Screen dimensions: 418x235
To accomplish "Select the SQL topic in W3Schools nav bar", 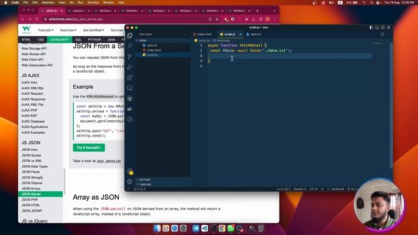I will click(x=78, y=40).
